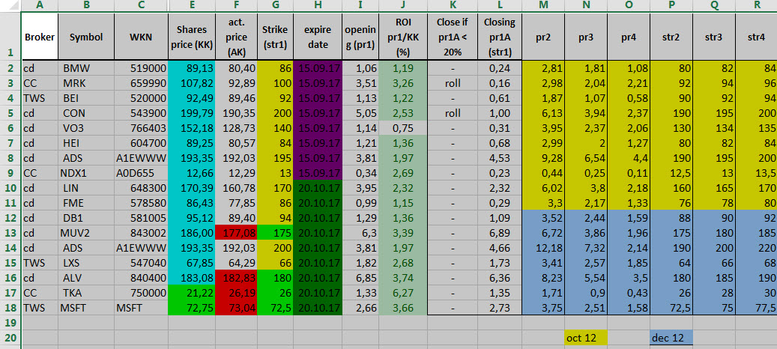The width and height of the screenshot is (777, 349).
Task: Select the pr4 header cell
Action: point(629,37)
